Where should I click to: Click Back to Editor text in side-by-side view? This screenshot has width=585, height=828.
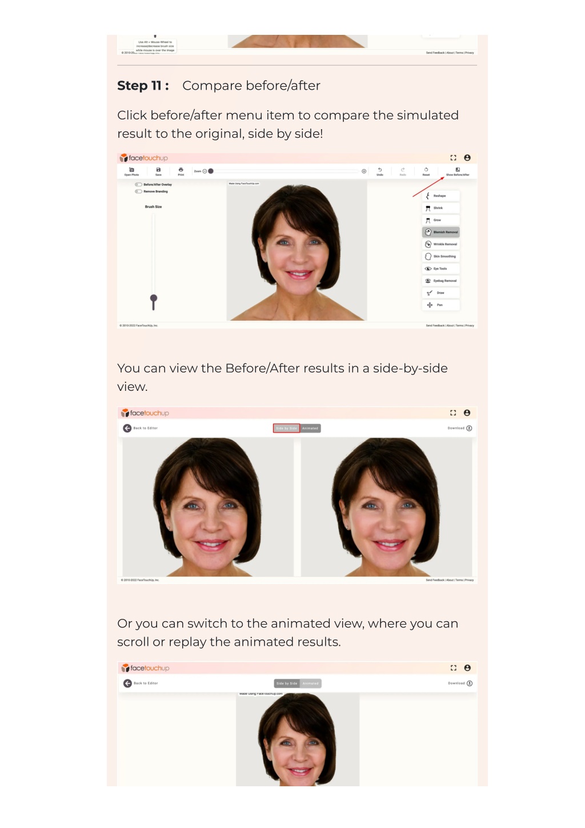click(146, 428)
